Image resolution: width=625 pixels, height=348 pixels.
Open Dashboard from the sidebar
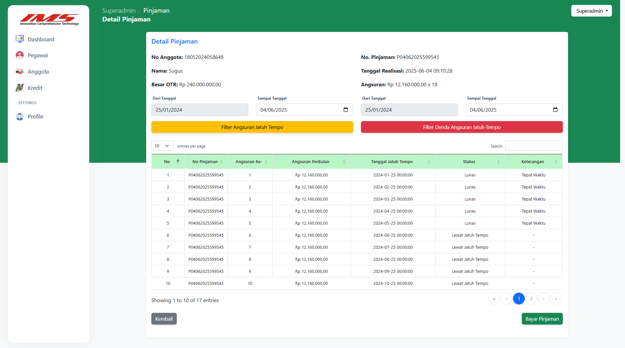41,39
